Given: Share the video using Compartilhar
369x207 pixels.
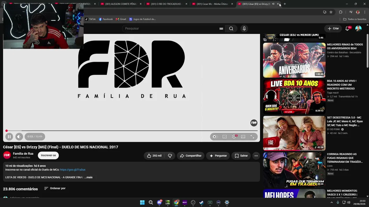Looking at the screenshot, I should (x=191, y=156).
